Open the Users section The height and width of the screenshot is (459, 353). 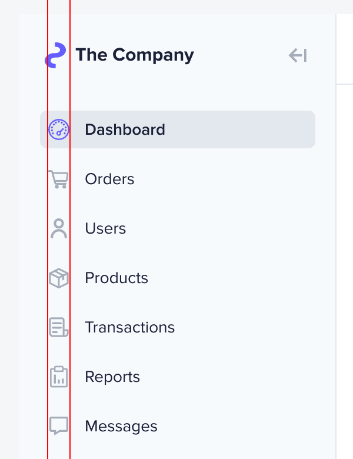105,228
